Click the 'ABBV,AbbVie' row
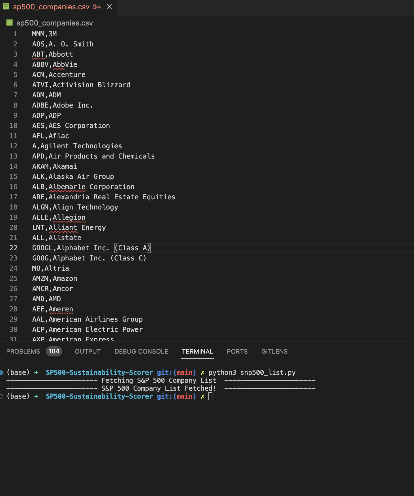The height and width of the screenshot is (496, 414). [x=55, y=65]
